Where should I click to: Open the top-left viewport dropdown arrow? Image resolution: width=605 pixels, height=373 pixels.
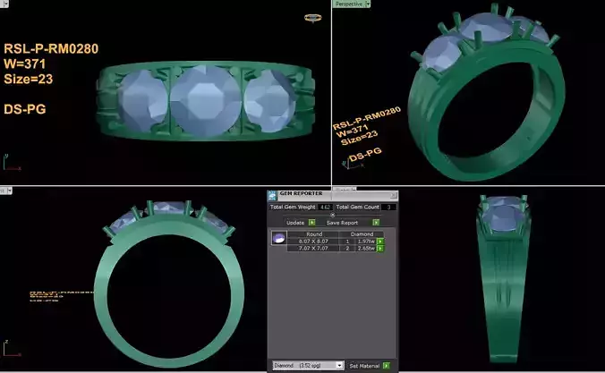tap(5, 4)
